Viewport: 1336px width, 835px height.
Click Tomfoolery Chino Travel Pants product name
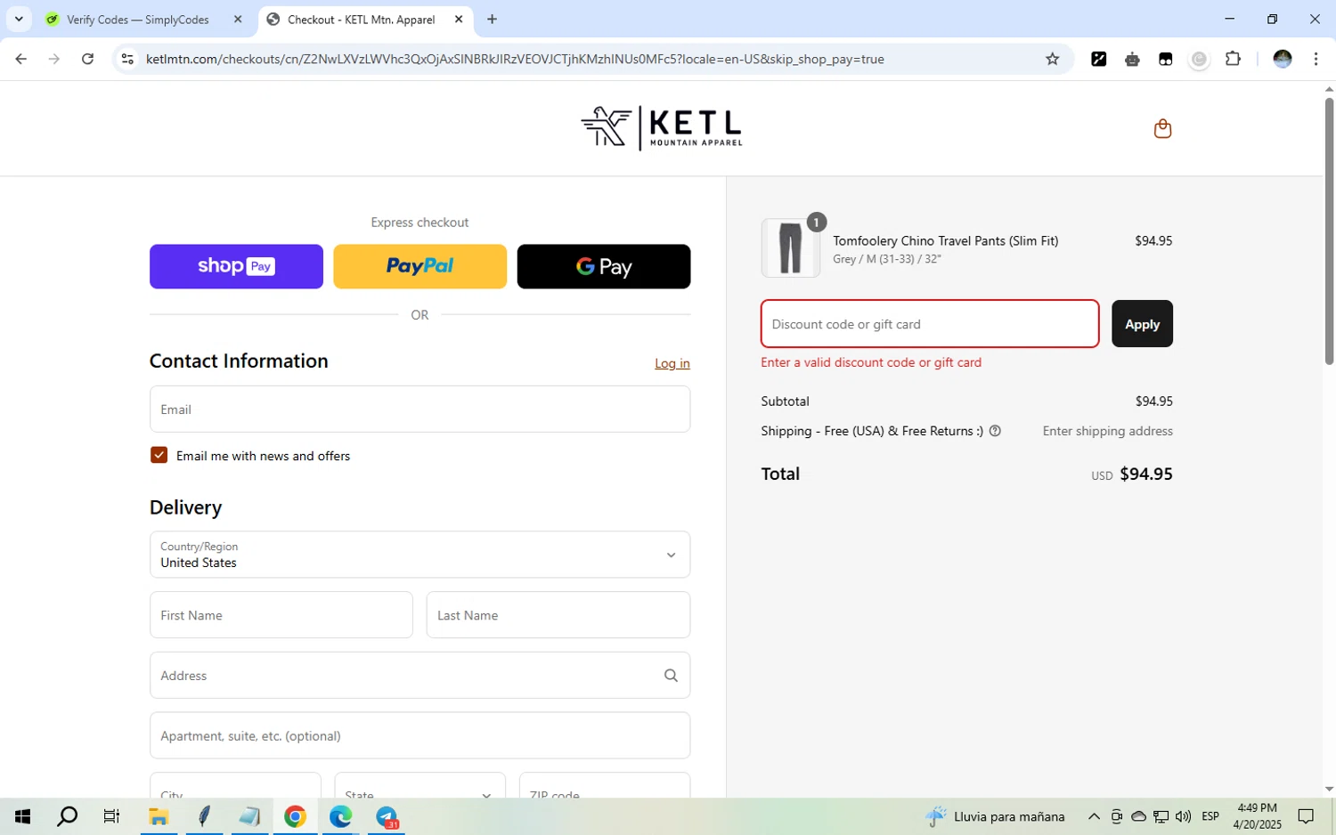click(945, 240)
